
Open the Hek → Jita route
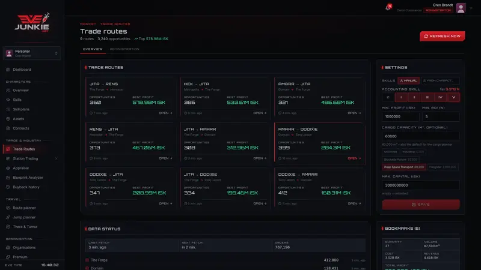pyautogui.click(x=260, y=113)
